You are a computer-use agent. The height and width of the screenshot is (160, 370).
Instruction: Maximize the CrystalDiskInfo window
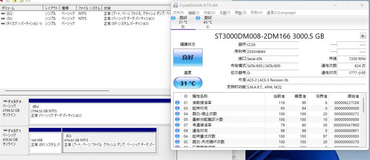pyautogui.click(x=348, y=5)
